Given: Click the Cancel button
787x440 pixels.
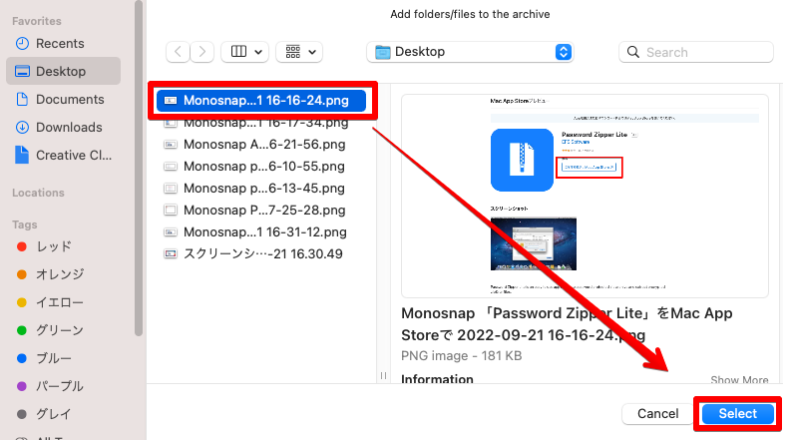Looking at the screenshot, I should [657, 414].
